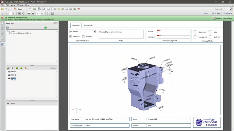Select the Outlined display mode
The width and height of the screenshot is (234, 131).
coord(210,37)
